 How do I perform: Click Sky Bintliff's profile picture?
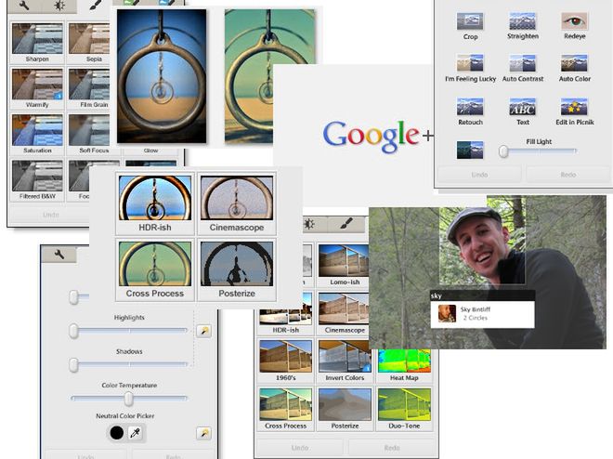(x=447, y=313)
